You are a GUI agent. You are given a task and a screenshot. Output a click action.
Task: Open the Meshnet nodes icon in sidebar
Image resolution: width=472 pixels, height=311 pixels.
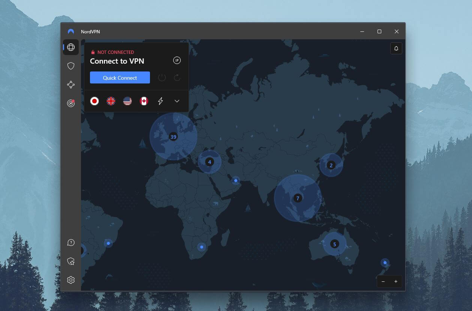point(71,85)
